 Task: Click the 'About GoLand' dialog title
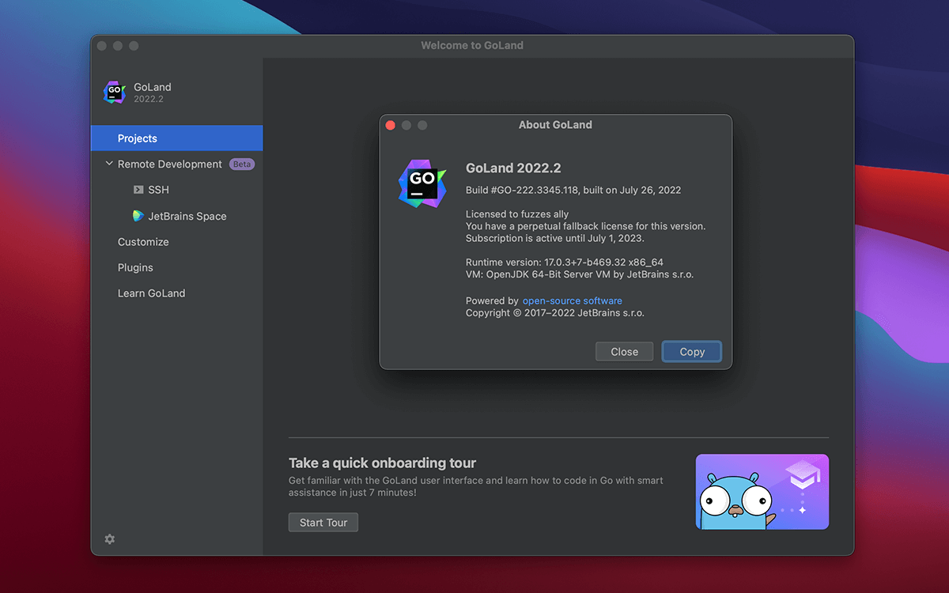click(555, 125)
